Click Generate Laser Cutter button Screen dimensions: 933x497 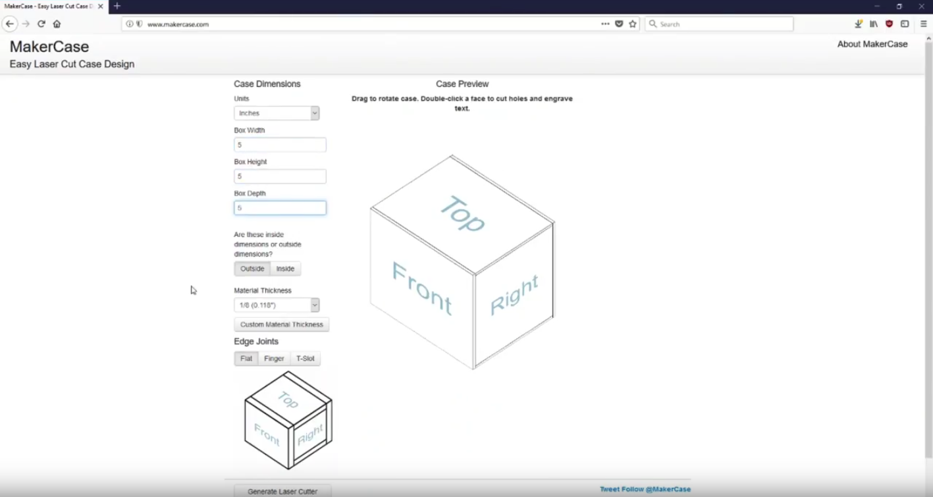point(282,491)
